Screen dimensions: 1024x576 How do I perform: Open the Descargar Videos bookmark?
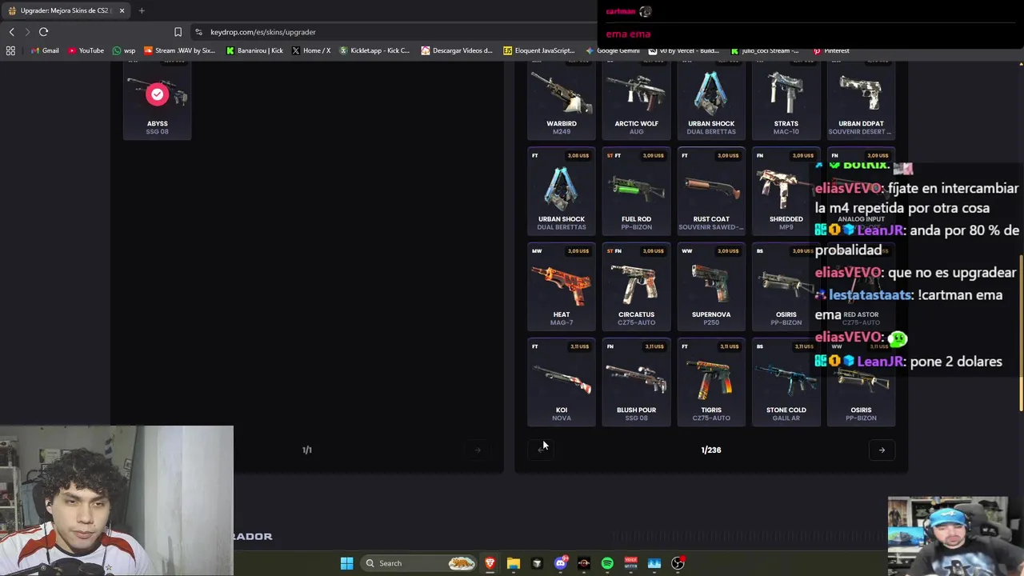pyautogui.click(x=457, y=50)
